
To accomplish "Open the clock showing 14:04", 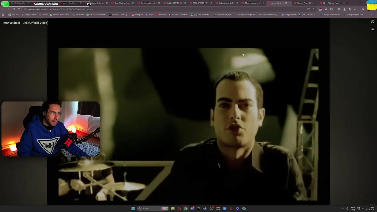I will tap(370, 208).
